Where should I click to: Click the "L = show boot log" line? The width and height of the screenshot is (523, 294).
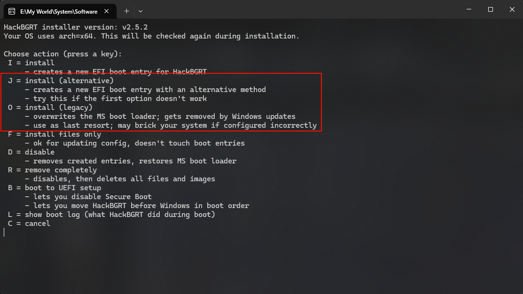pyautogui.click(x=111, y=215)
